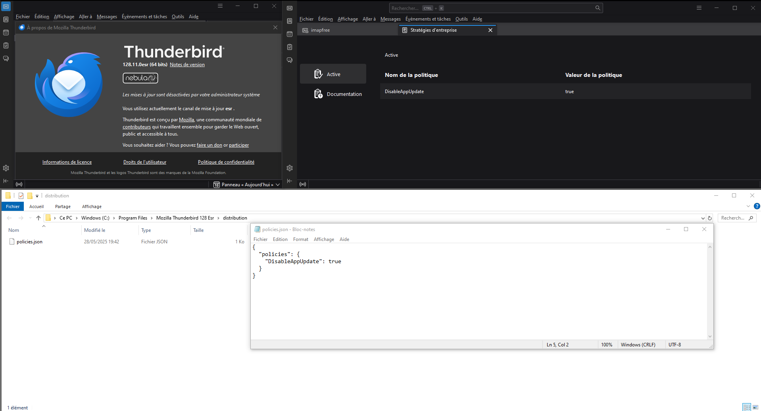Switch Explorer to details view
761x411 pixels.
(x=747, y=407)
